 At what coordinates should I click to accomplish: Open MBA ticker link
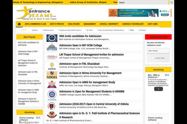pos(132,30)
